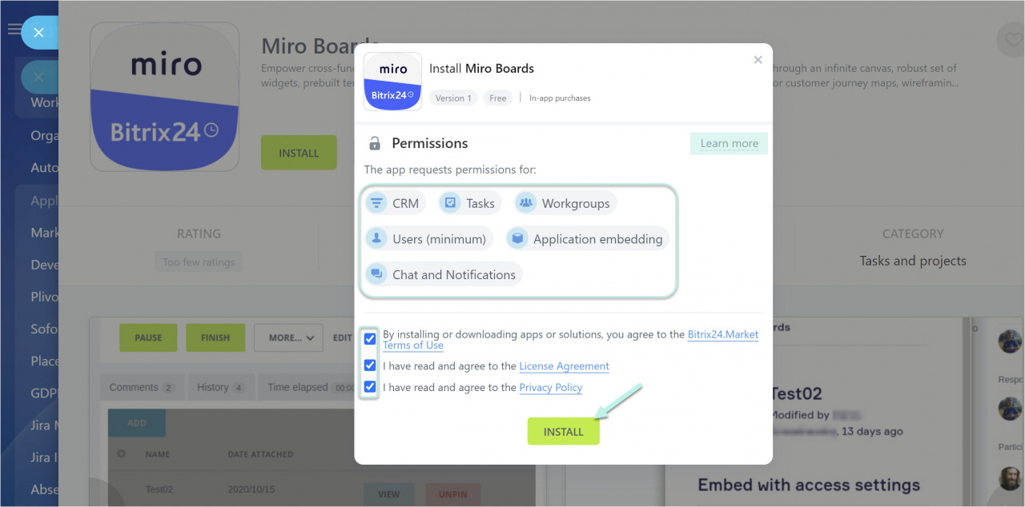
Task: Open the License Agreement link
Action: click(564, 366)
